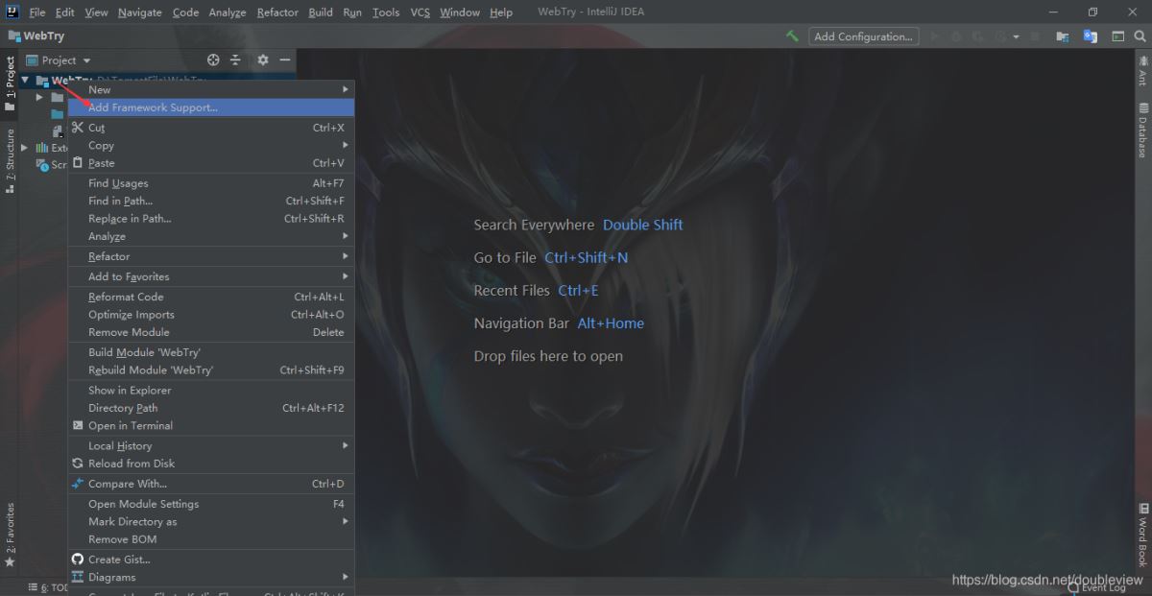The image size is (1152, 596).
Task: Toggle the Database side panel
Action: [x=1142, y=136]
